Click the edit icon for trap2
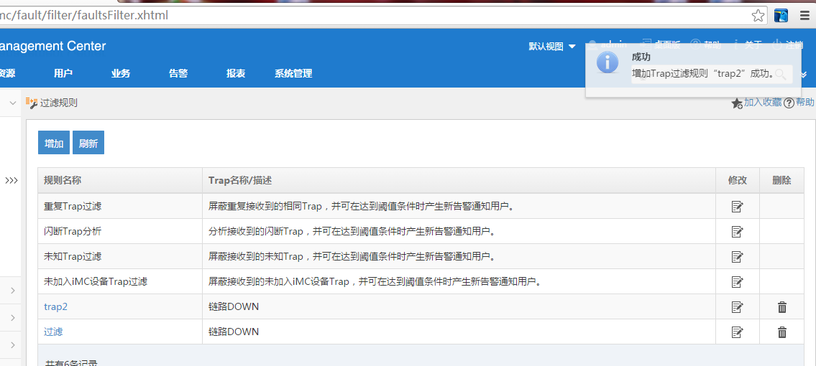The image size is (816, 366). pyautogui.click(x=737, y=307)
